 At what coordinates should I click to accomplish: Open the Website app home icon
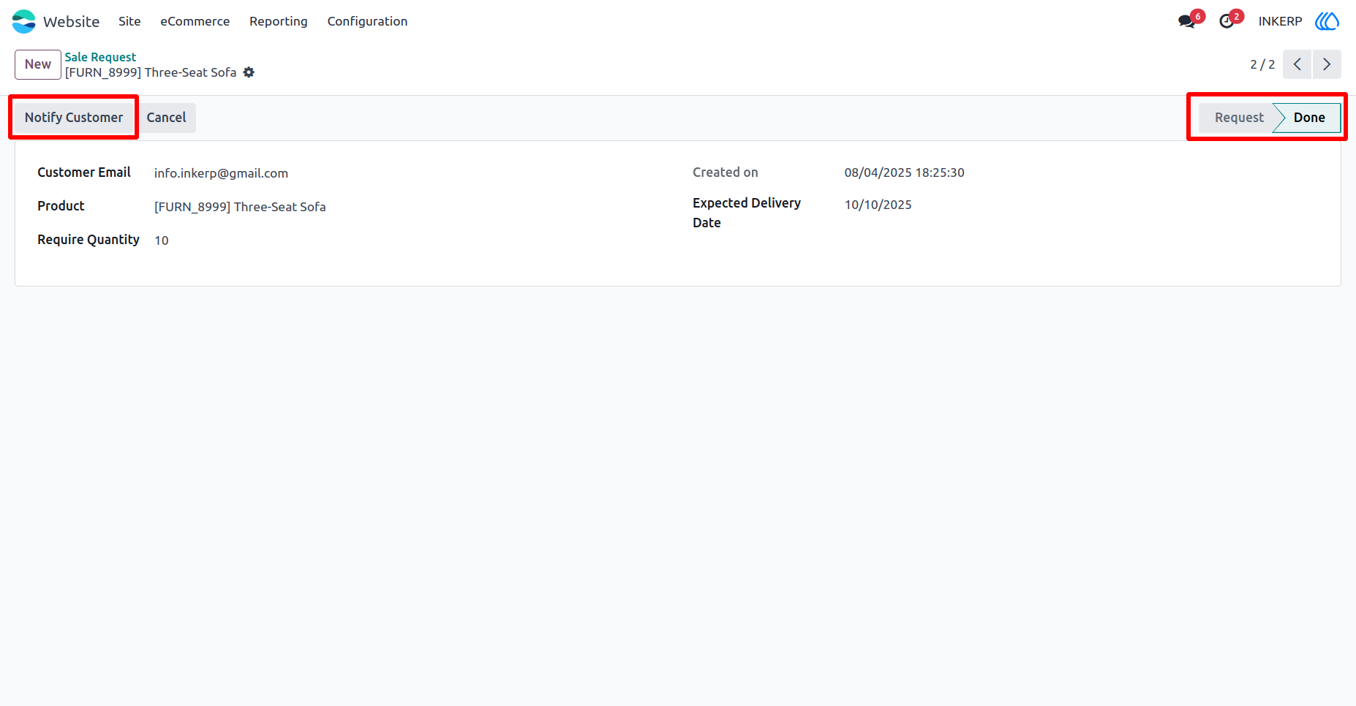tap(23, 21)
